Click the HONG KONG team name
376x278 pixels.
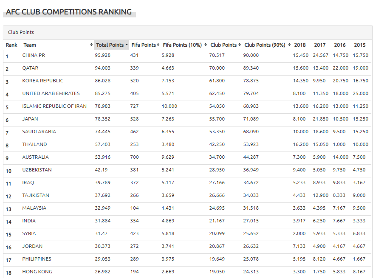point(37,272)
